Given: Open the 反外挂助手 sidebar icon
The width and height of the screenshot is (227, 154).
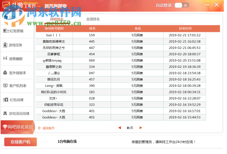Looking at the screenshot, I should tap(5, 72).
